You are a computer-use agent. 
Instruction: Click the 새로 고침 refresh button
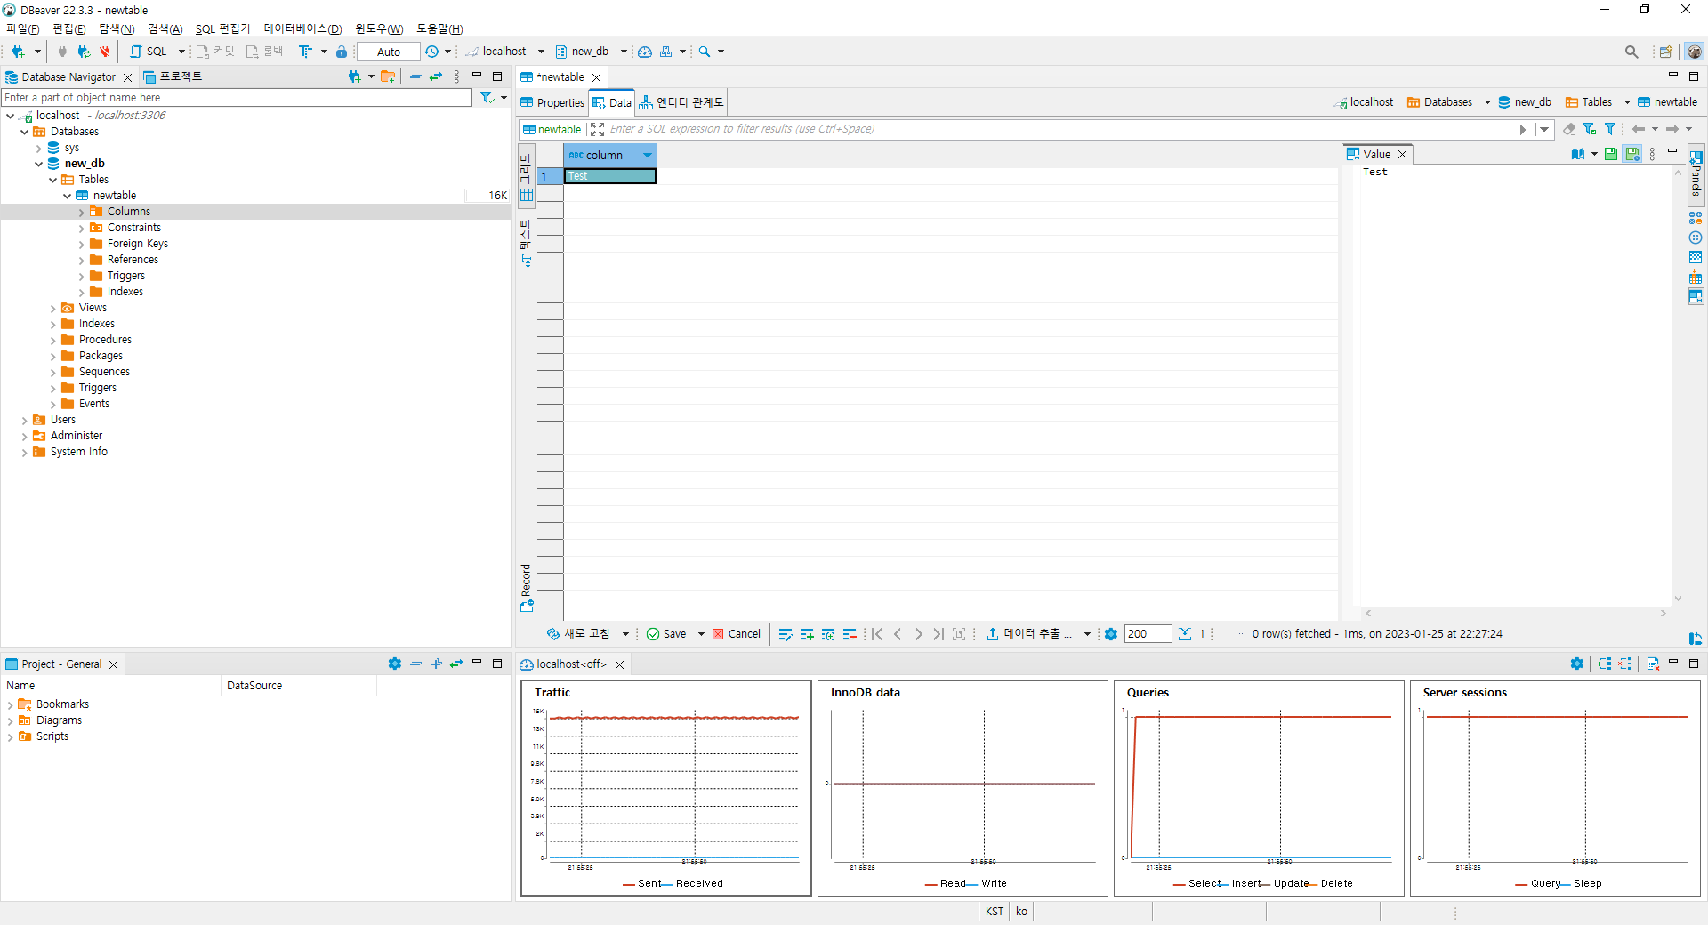coord(579,634)
